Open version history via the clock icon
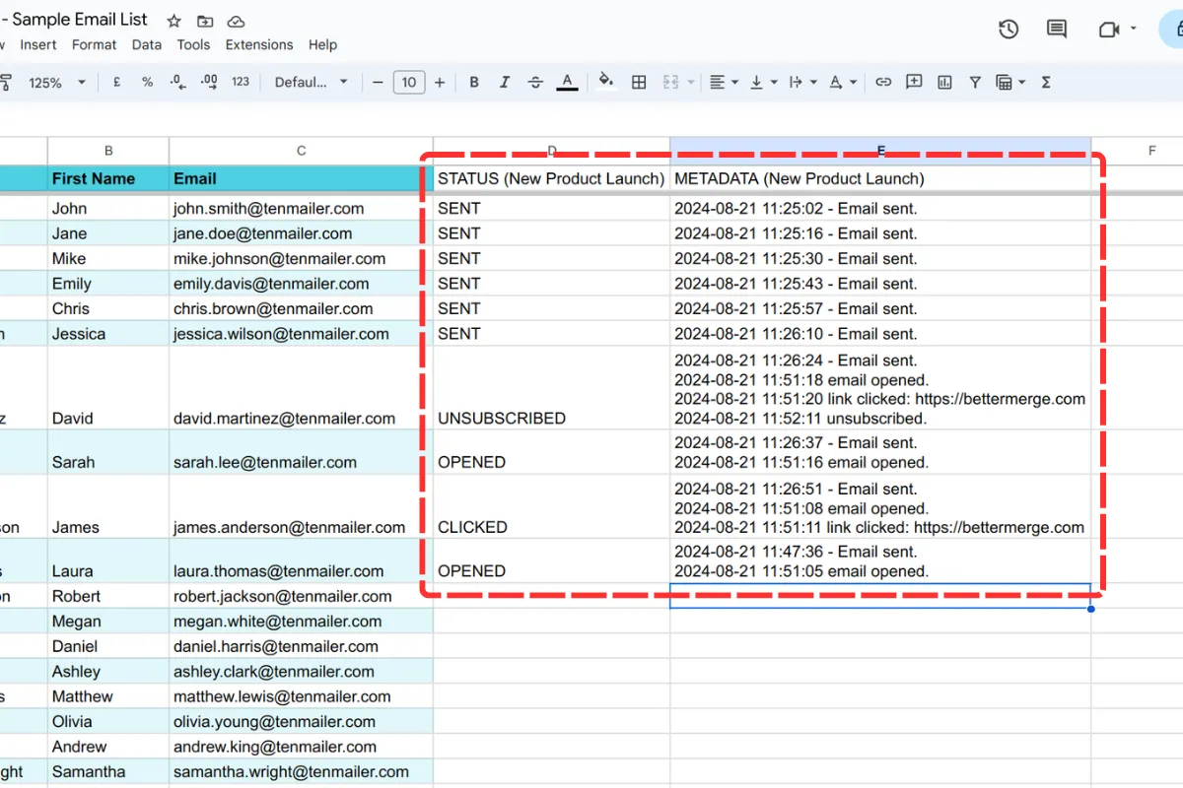This screenshot has width=1183, height=788. click(x=1008, y=30)
